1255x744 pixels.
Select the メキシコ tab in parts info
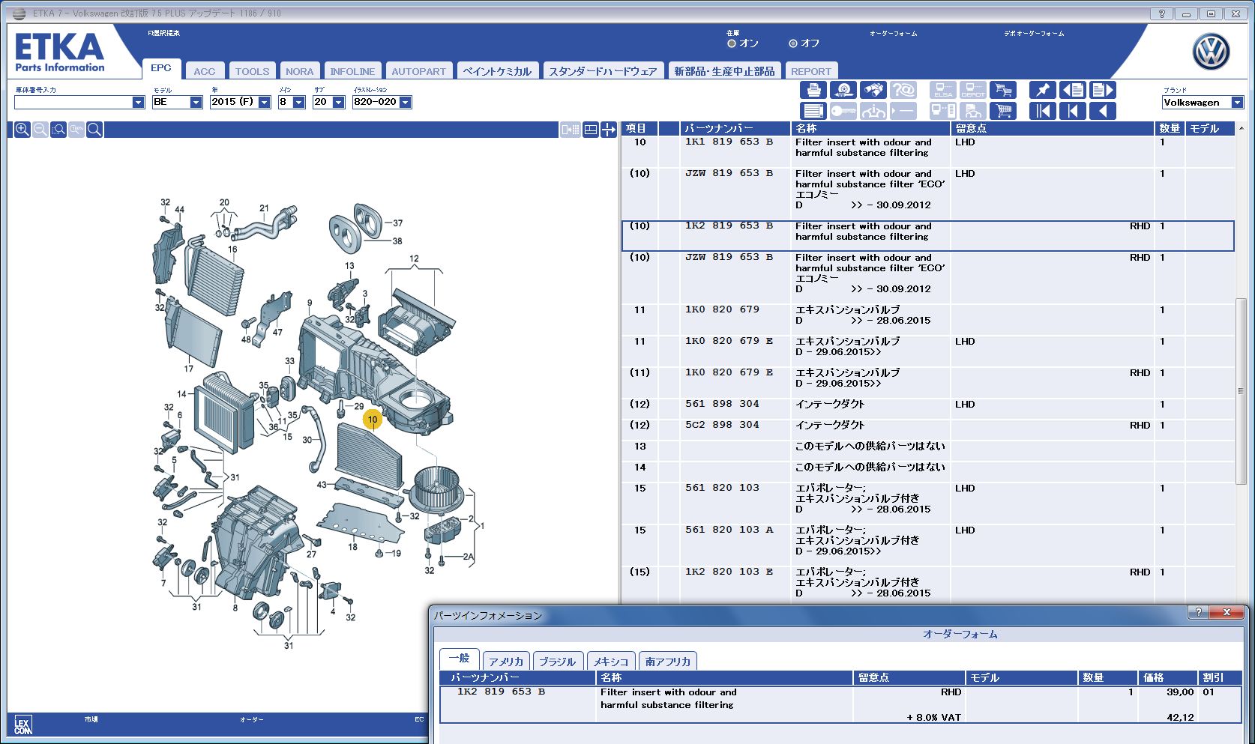click(x=611, y=662)
